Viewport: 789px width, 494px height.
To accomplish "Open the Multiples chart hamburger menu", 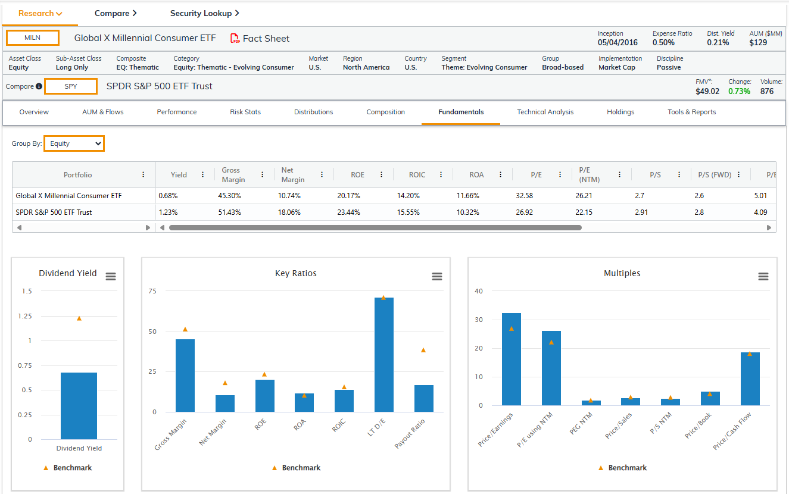I will (x=763, y=276).
